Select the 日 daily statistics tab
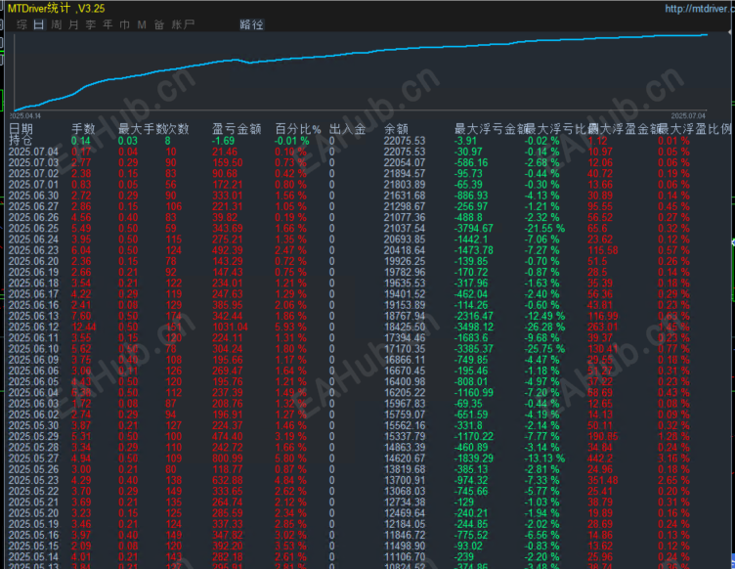 click(39, 24)
